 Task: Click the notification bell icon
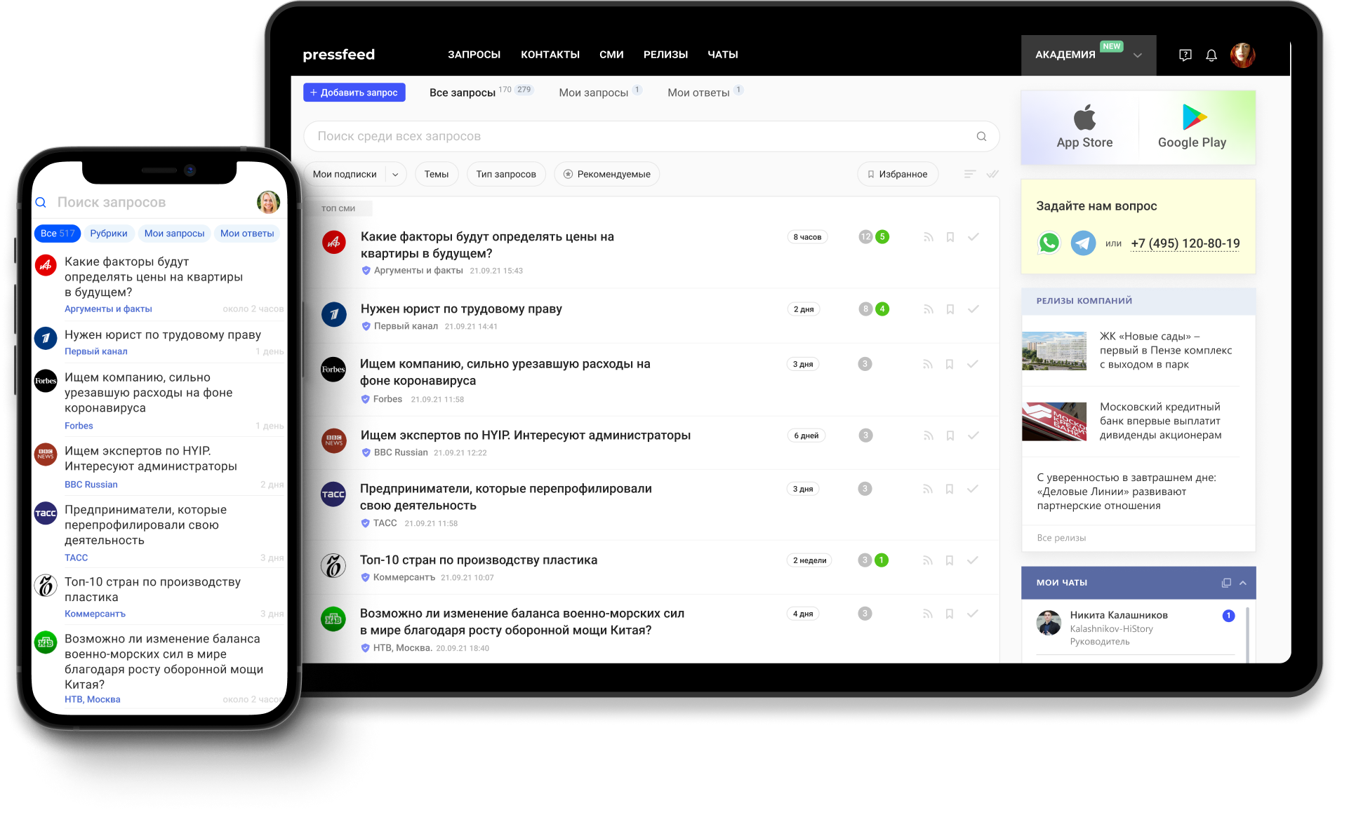point(1211,54)
